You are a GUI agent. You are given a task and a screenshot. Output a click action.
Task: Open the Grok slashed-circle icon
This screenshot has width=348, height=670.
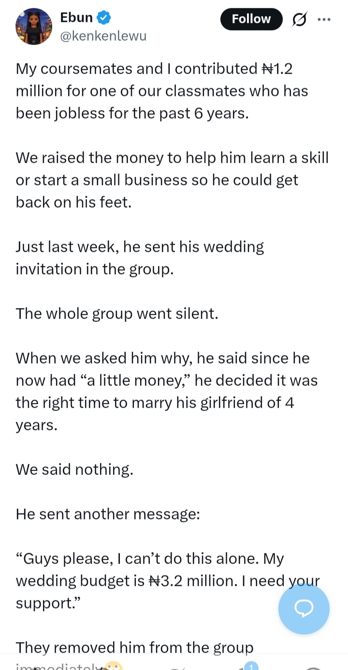[300, 19]
